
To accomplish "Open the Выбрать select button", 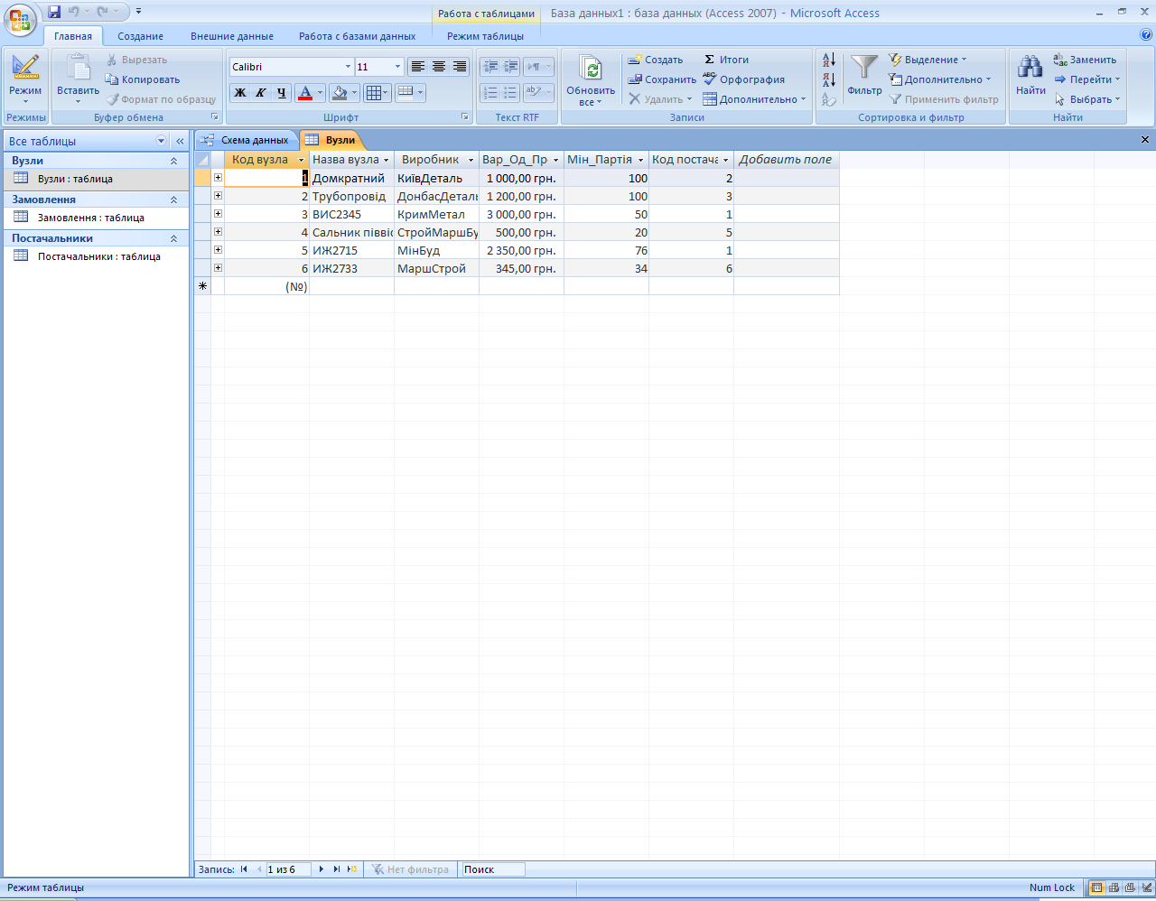I will [1087, 99].
